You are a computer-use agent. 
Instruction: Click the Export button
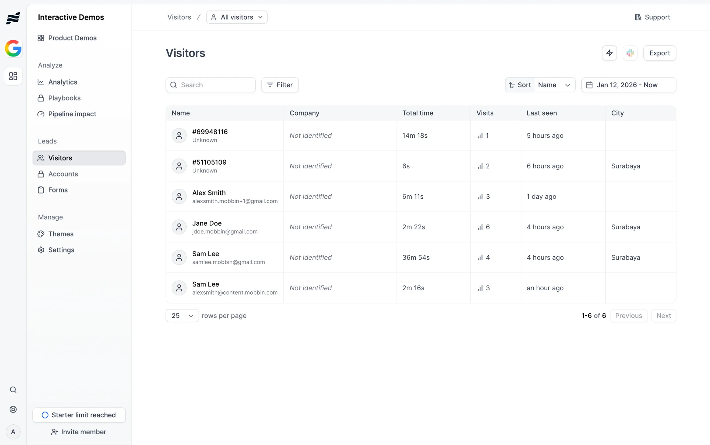pos(659,53)
